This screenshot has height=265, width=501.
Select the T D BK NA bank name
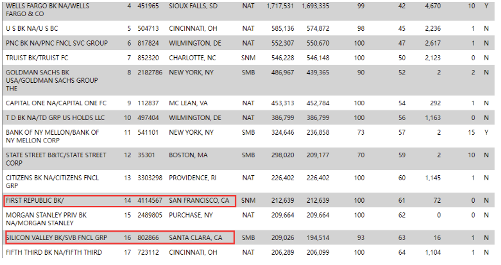[55, 118]
